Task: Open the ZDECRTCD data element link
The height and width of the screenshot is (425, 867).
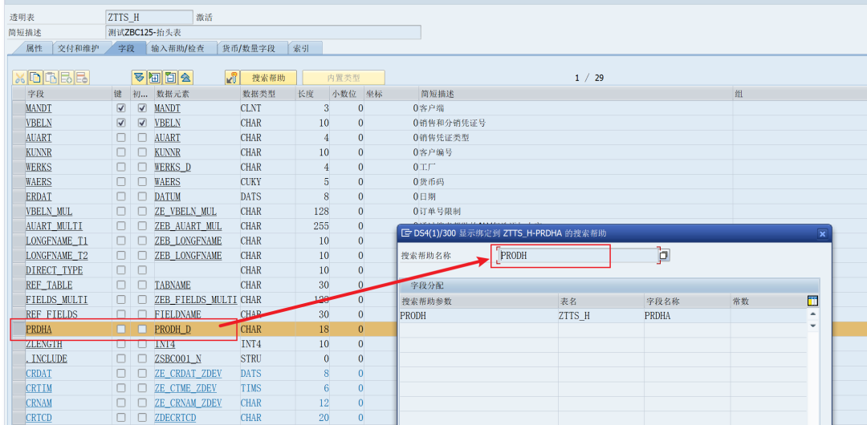Action: (175, 417)
